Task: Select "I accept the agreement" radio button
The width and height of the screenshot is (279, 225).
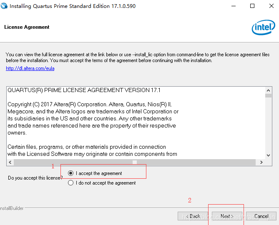Action: click(70, 173)
